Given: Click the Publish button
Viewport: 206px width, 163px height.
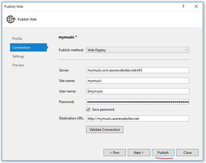Looking at the screenshot, I should [x=163, y=153].
